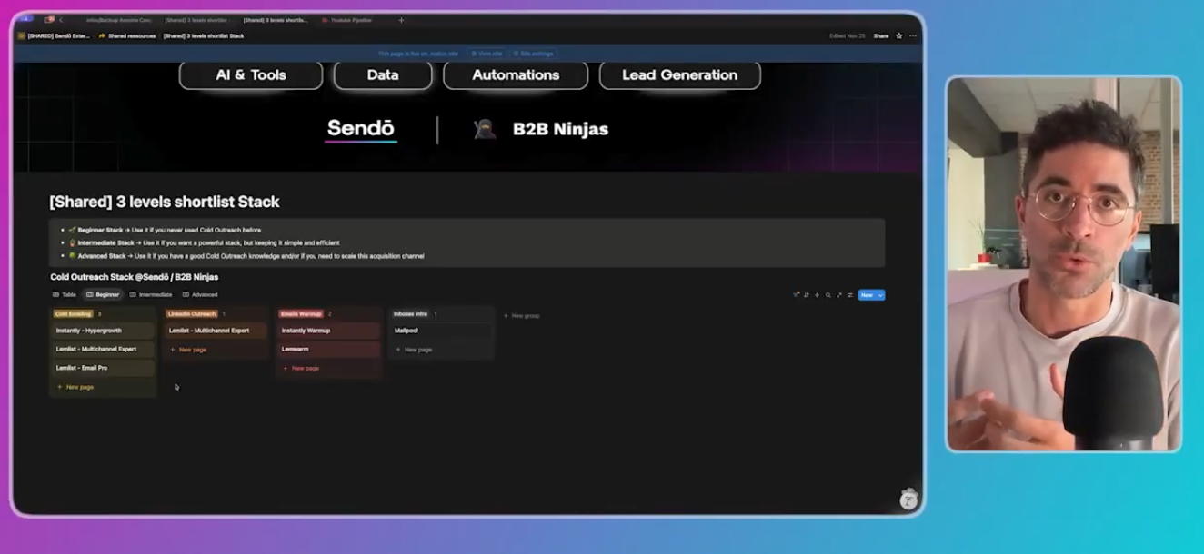Click the AI & Tools banner button
1204x554 pixels.
click(x=251, y=75)
